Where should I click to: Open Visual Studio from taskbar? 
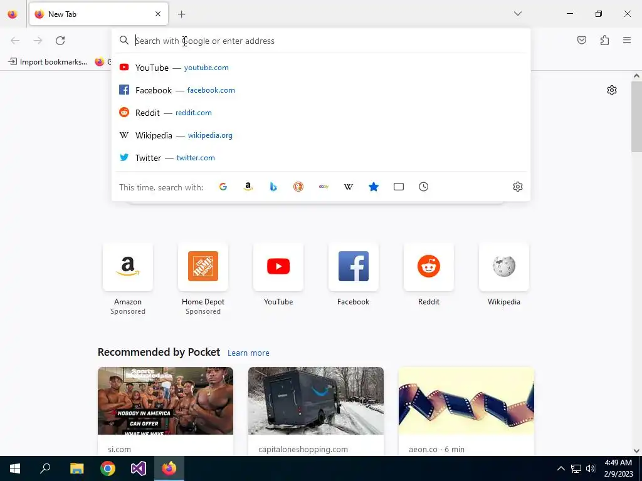pyautogui.click(x=139, y=468)
